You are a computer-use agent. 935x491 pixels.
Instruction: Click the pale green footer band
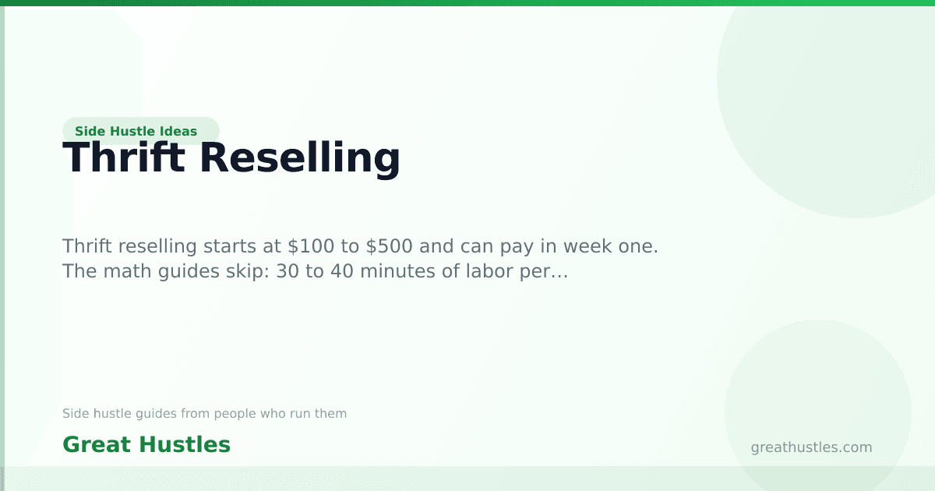coord(467,479)
